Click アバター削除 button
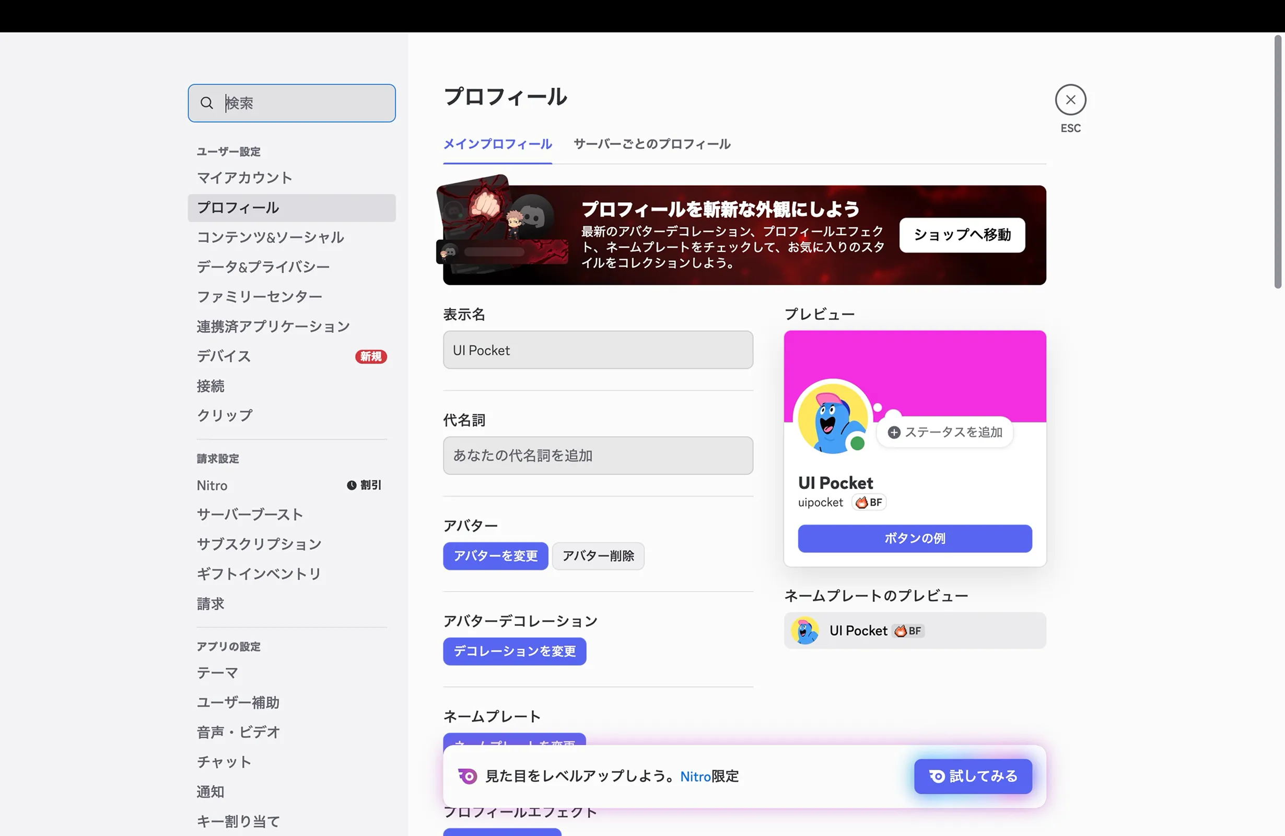The height and width of the screenshot is (836, 1285). click(598, 556)
